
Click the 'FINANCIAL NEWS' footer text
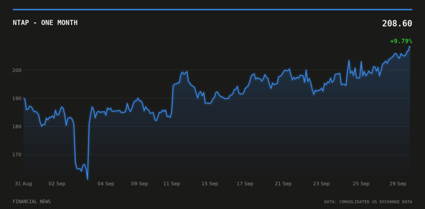tap(32, 202)
